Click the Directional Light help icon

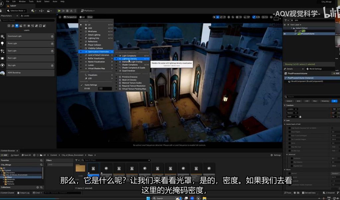52,36
